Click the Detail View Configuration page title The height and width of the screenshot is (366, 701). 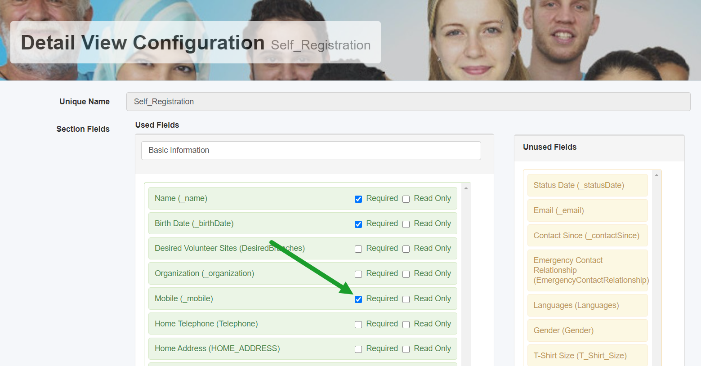coord(143,43)
